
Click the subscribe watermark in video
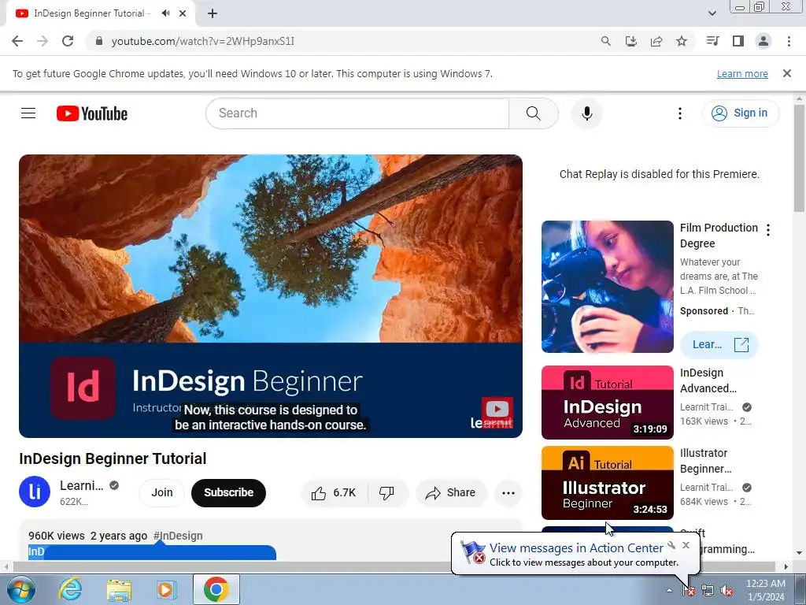click(x=497, y=412)
